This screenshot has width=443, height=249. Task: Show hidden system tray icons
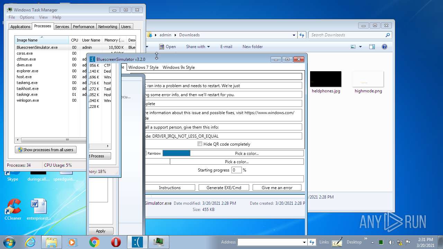coord(372,242)
